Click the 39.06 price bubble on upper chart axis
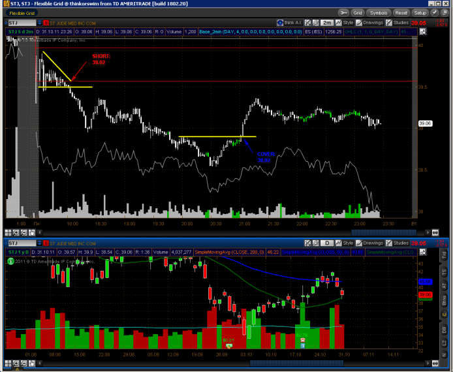This screenshot has width=453, height=372. click(x=425, y=123)
